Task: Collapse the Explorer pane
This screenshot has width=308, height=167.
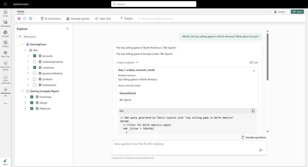Action: pyautogui.click(x=67, y=28)
